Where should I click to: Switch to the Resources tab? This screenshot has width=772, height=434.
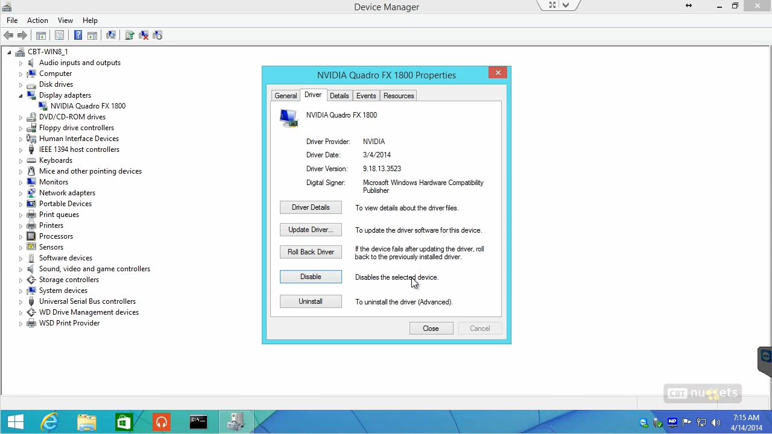(399, 96)
